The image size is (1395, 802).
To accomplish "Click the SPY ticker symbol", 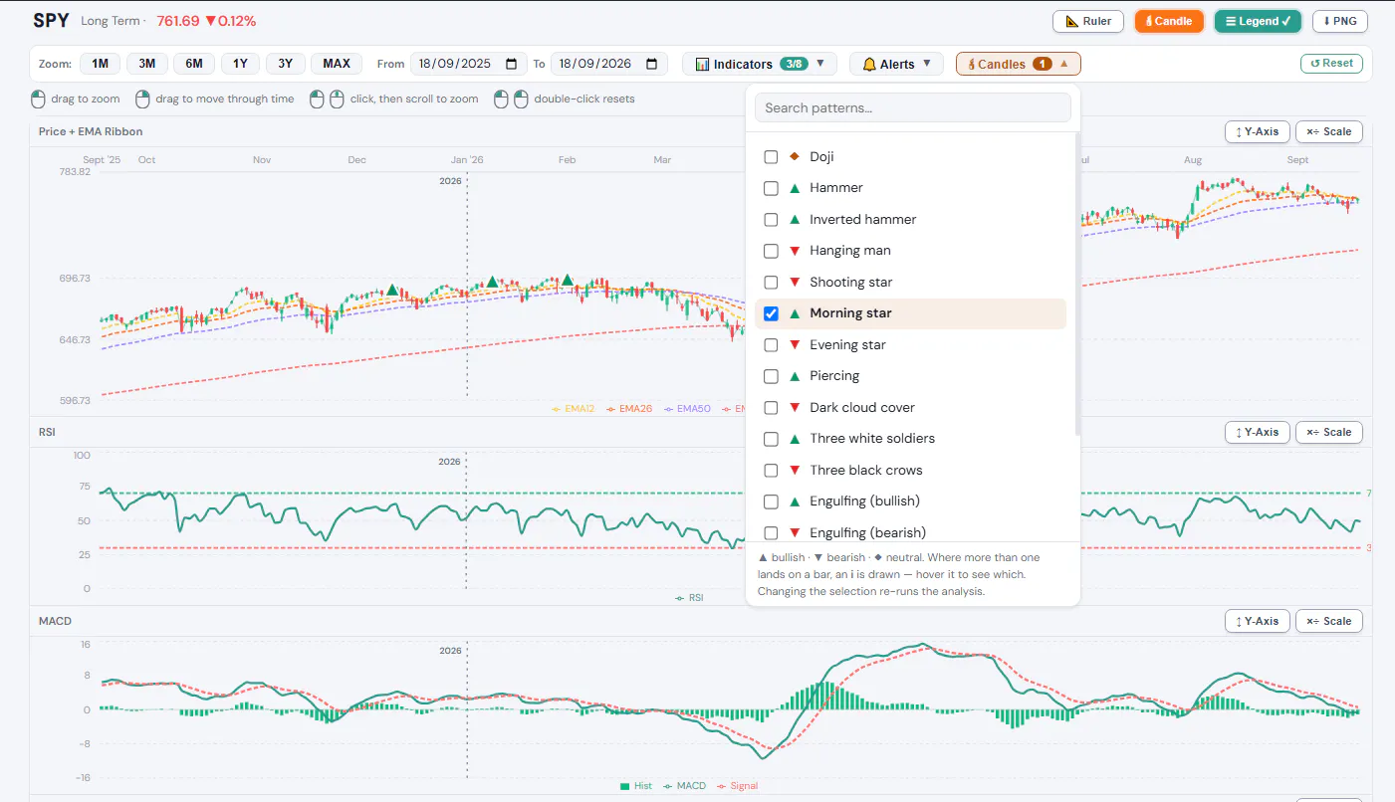I will pyautogui.click(x=51, y=20).
